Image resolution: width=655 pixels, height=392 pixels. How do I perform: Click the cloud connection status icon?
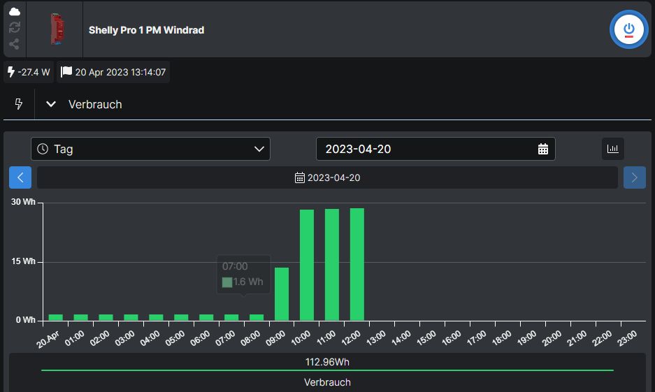(14, 12)
